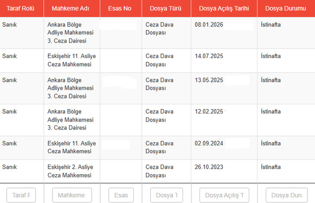The height and width of the screenshot is (203, 315).
Task: Select the row dated 14.07.2025
Action: (157, 60)
